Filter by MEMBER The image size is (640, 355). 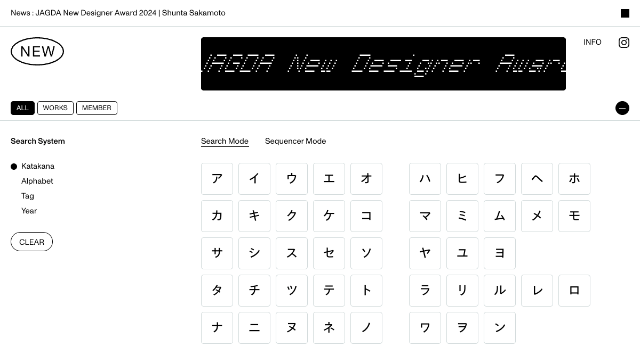97,108
